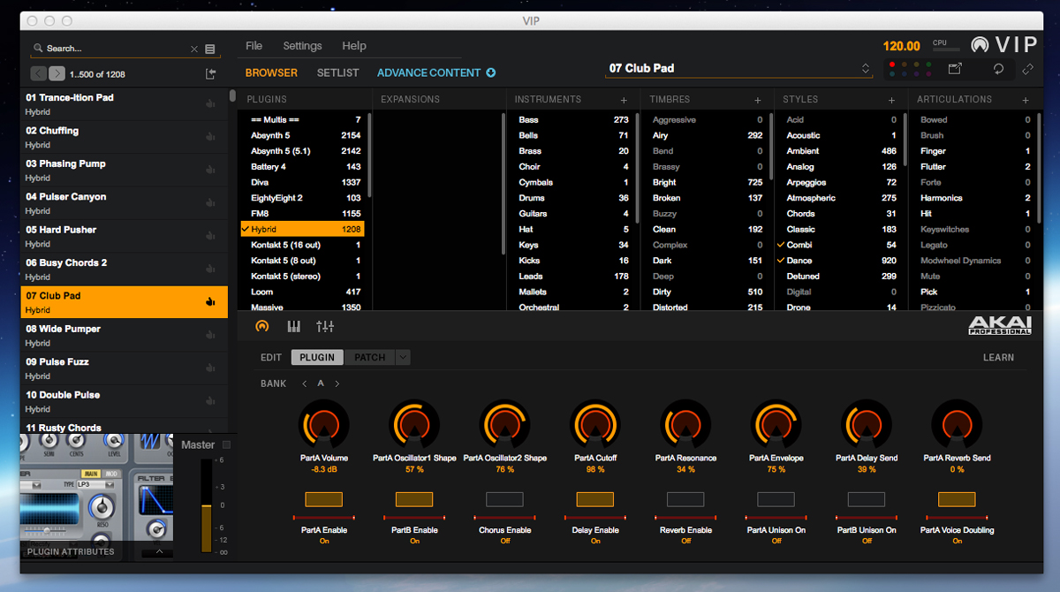Open dropdown arrow next to PATCH button

coord(403,357)
